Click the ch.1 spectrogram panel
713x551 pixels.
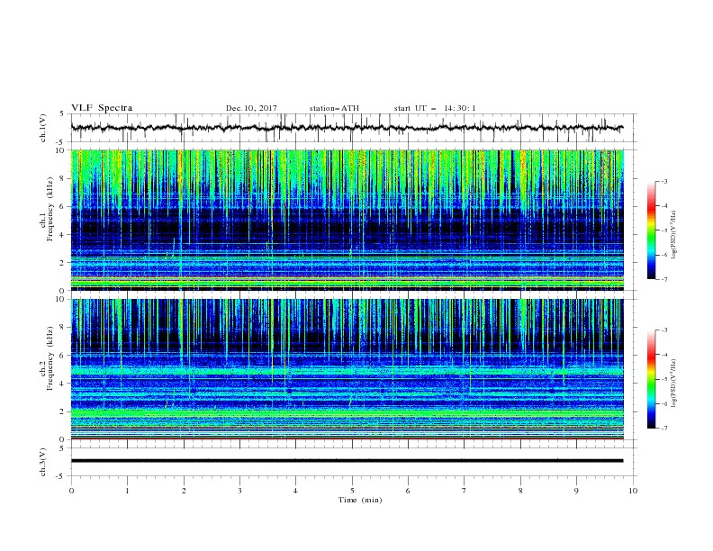347,220
